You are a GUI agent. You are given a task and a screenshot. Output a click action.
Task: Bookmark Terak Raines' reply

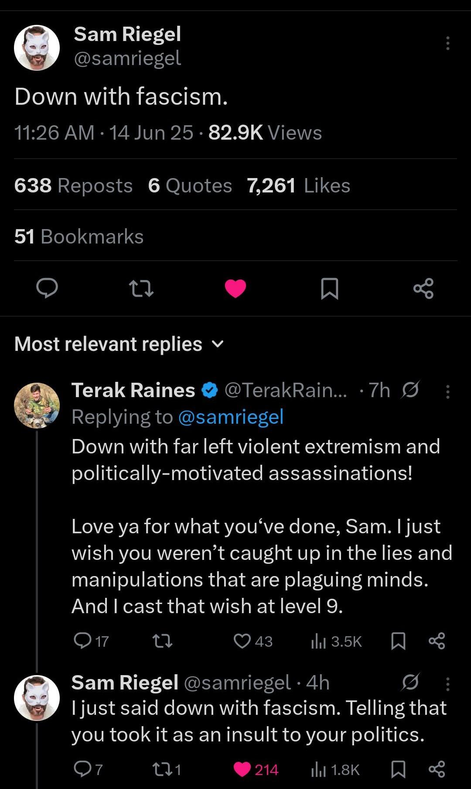pyautogui.click(x=398, y=641)
